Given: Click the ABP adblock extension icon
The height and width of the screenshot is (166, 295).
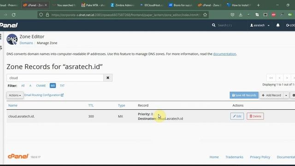Looking at the screenshot, I should (273, 15).
